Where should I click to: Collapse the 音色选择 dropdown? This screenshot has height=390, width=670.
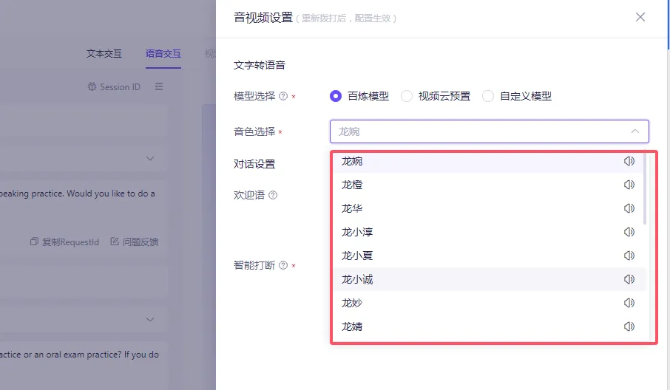[635, 131]
